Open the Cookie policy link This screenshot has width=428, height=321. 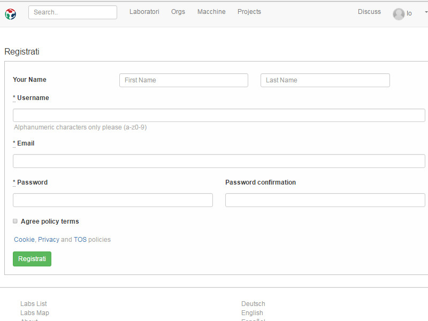pyautogui.click(x=24, y=240)
